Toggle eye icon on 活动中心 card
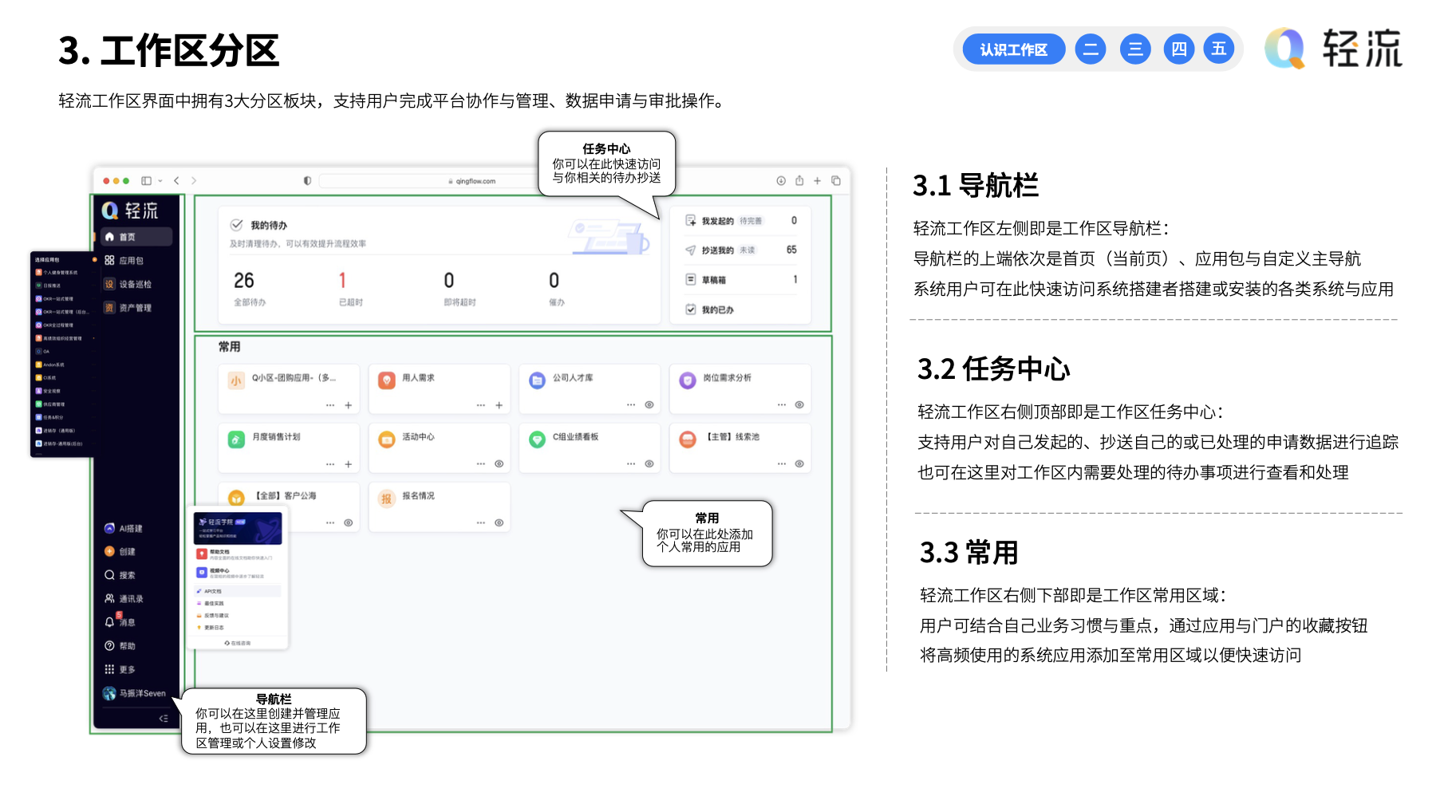Viewport: 1436px width, 800px height. [499, 464]
